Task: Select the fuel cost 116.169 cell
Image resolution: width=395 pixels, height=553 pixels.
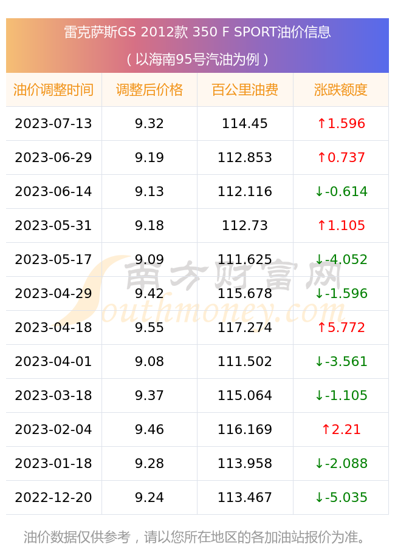Action: [x=245, y=429]
